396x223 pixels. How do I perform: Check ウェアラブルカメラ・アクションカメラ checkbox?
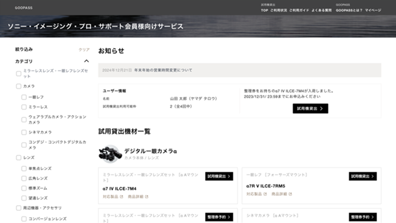24,119
